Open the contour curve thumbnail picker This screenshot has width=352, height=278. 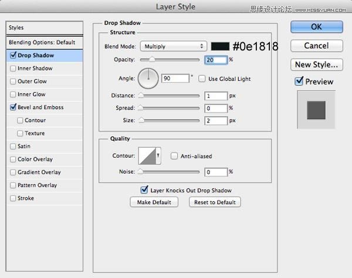coord(147,156)
